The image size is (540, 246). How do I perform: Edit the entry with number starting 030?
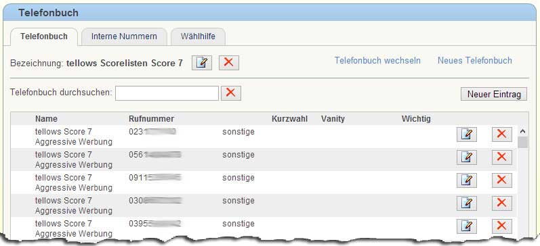point(467,203)
